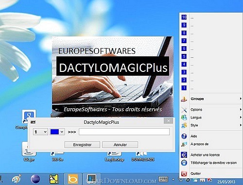Viewport: 243px width, 185px height.
Task: Close the DactyloMagicPlus dialog
Action: tap(168, 121)
